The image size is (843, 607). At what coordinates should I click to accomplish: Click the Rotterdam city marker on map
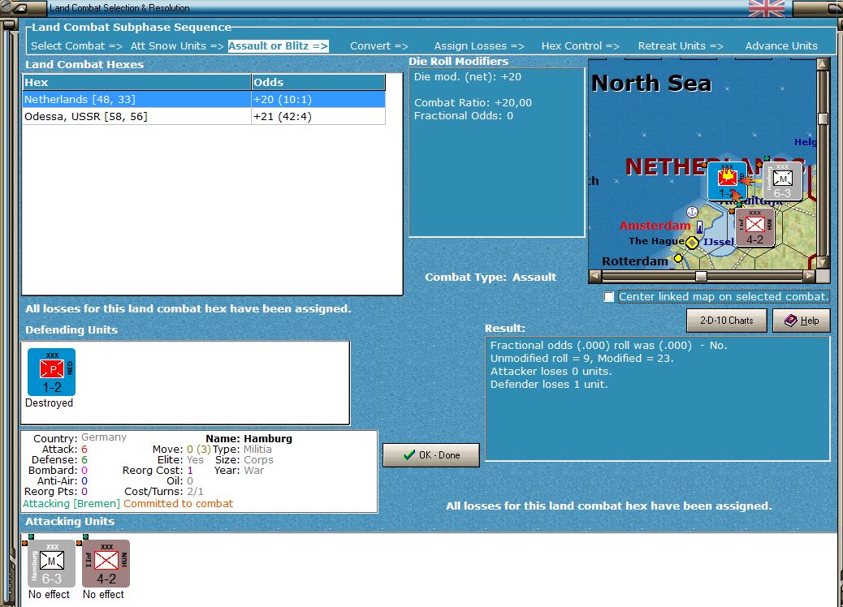(x=678, y=258)
